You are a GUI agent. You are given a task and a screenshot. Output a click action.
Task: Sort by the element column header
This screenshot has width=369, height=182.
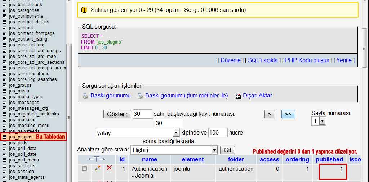tap(193, 160)
